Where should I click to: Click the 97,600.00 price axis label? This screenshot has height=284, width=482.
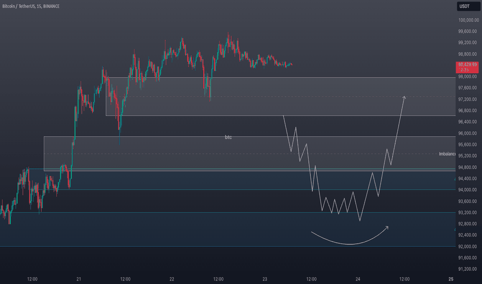pos(468,88)
